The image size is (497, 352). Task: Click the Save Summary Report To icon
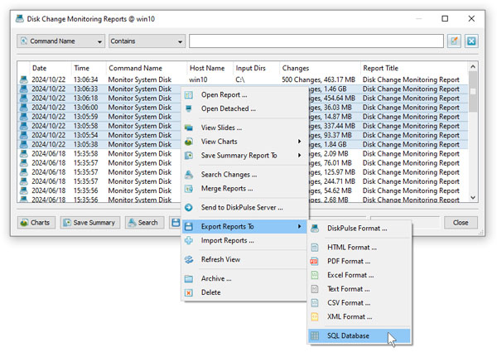189,156
